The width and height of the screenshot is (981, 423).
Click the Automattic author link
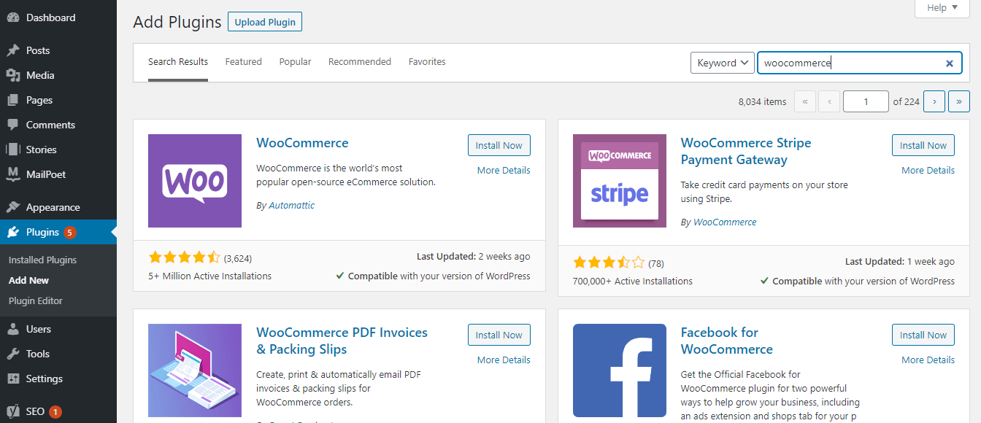point(291,206)
